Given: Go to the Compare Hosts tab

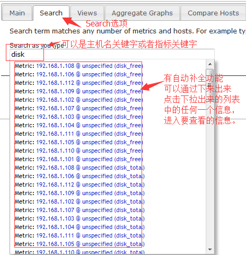Looking at the screenshot, I should point(213,13).
